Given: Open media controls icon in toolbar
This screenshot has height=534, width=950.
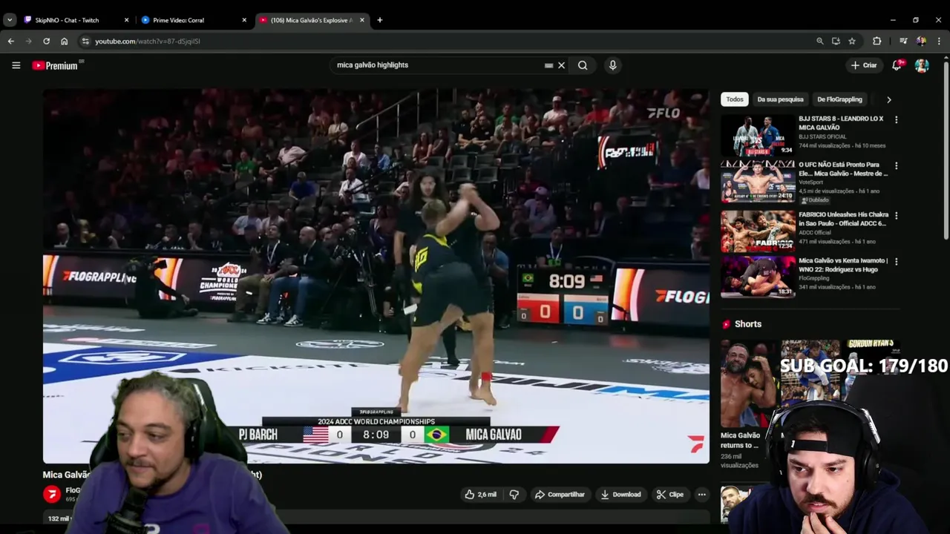Looking at the screenshot, I should [903, 42].
